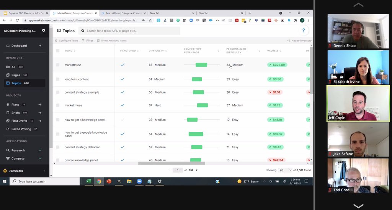This screenshot has height=210, width=392.
Task: Check the long form content row
Action: (58, 79)
